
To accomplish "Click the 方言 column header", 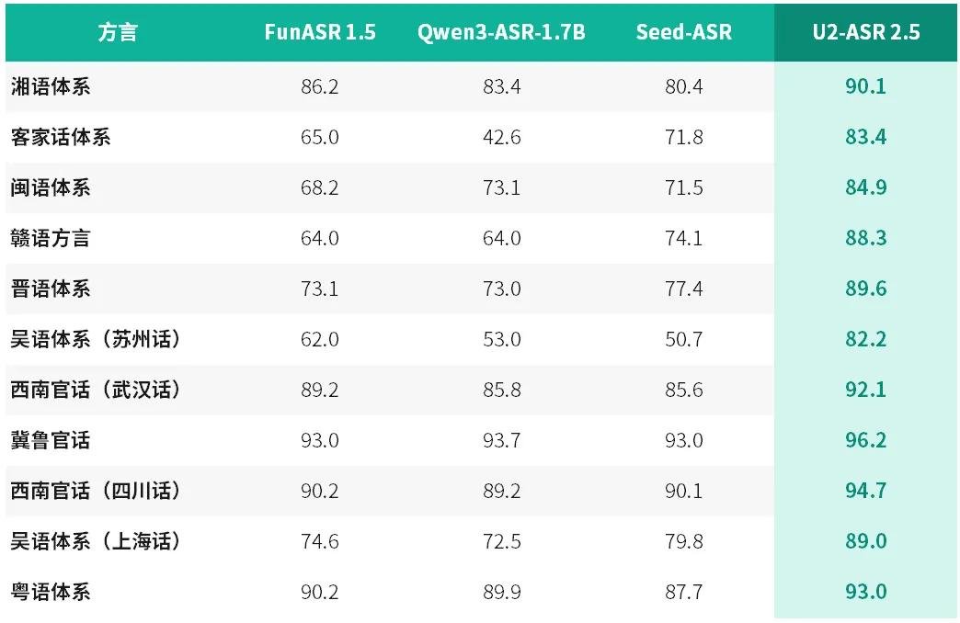I will click(118, 32).
